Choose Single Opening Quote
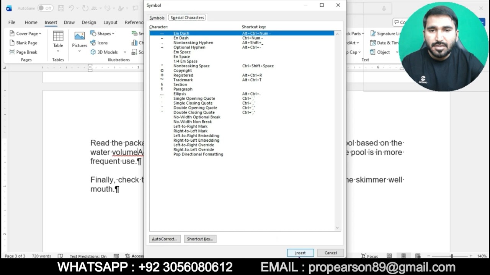 (x=242, y=99)
